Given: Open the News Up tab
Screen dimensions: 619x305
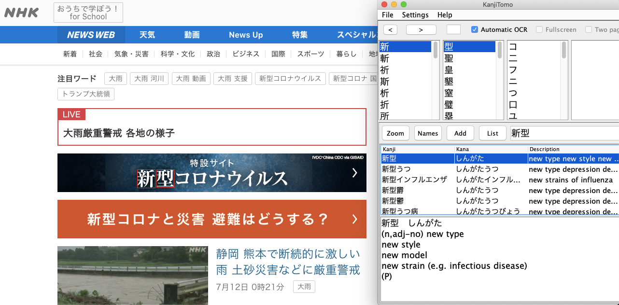Looking at the screenshot, I should pos(246,35).
